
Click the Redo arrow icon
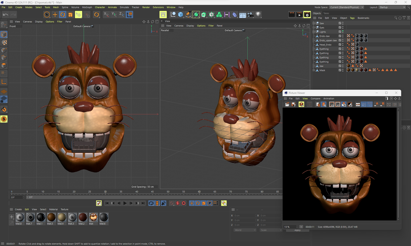tap(13, 14)
